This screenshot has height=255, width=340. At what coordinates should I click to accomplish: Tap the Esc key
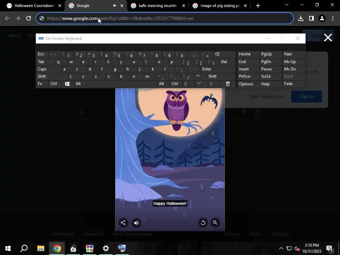click(x=42, y=54)
